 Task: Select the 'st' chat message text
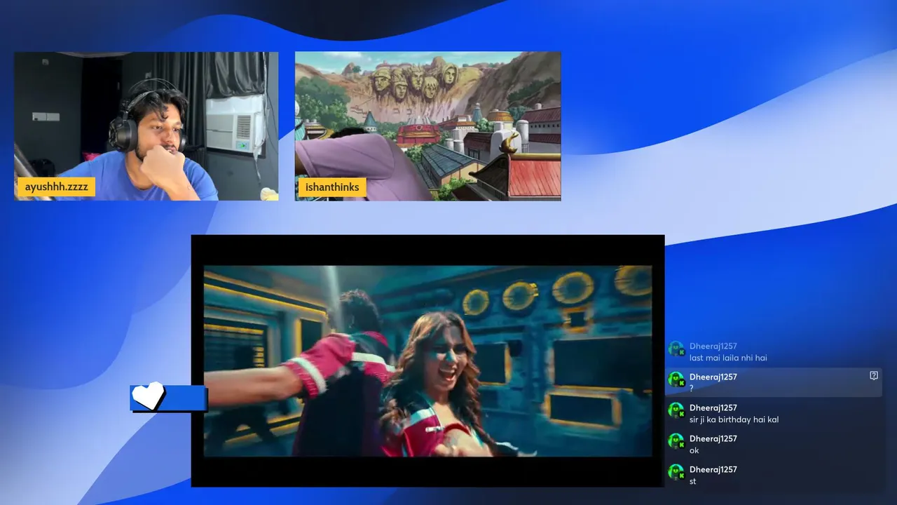[x=693, y=481]
